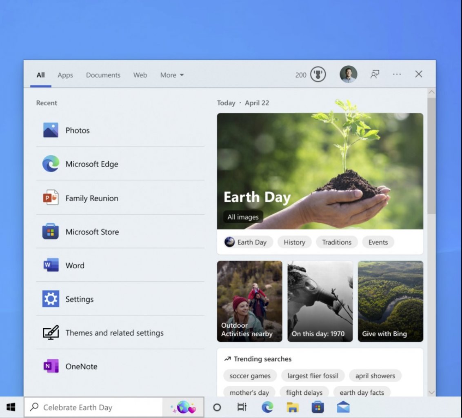Search trending largest flier fossil
Image resolution: width=462 pixels, height=418 pixels.
[313, 376]
